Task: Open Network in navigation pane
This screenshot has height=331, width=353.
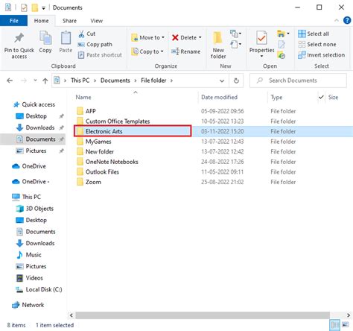Action: [28, 305]
